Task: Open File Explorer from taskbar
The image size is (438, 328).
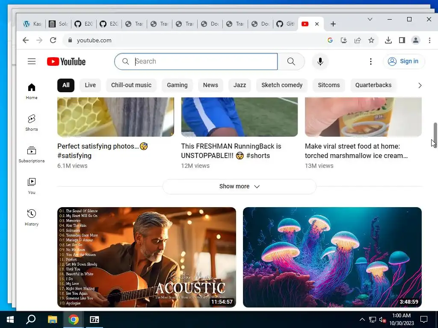Action: pyautogui.click(x=52, y=319)
